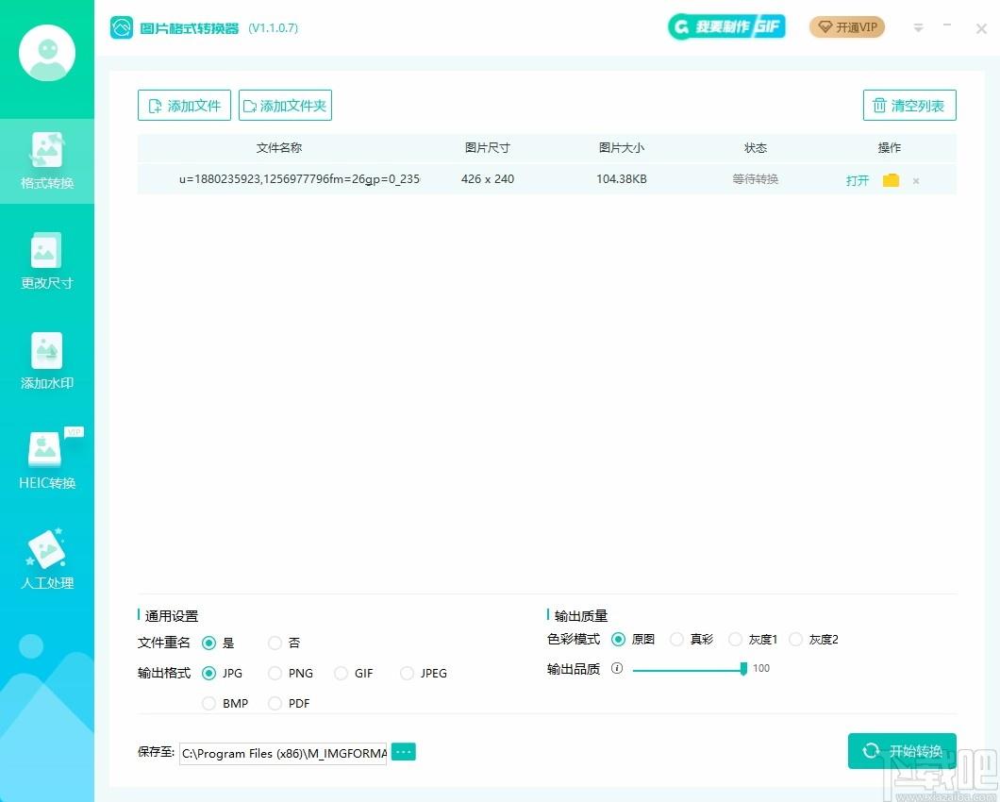Click the 图片尺寸 column header
Screen dimensions: 1000x802
pos(487,148)
